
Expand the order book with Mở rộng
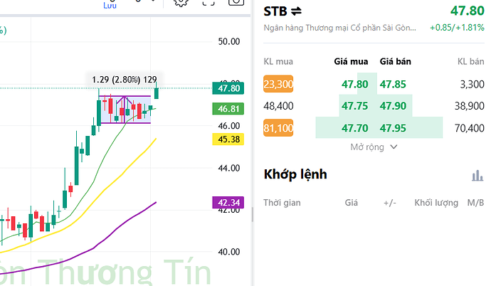coord(374,147)
